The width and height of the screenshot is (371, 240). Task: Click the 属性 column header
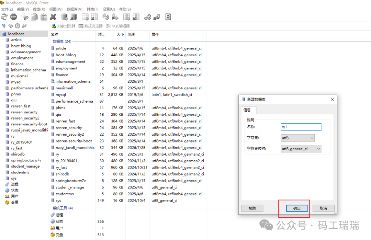point(178,35)
